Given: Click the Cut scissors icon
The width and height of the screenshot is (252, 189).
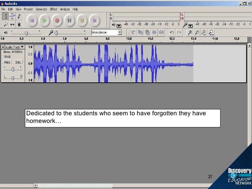Looking at the screenshot, I should click(133, 33).
